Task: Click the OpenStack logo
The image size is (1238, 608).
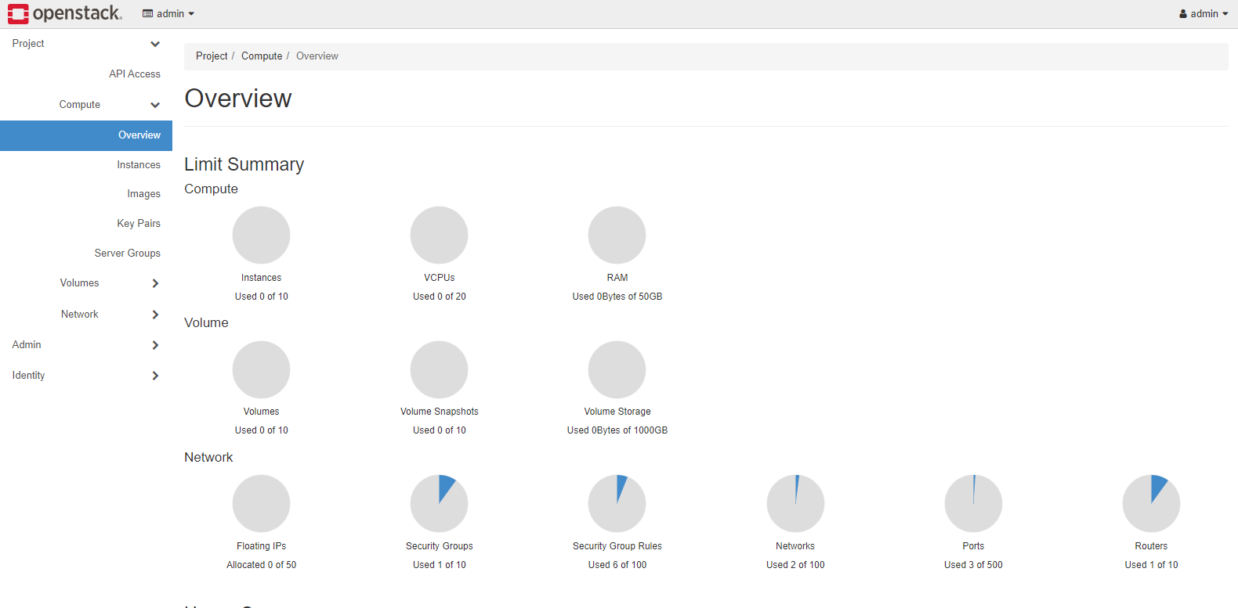Action: (x=65, y=13)
